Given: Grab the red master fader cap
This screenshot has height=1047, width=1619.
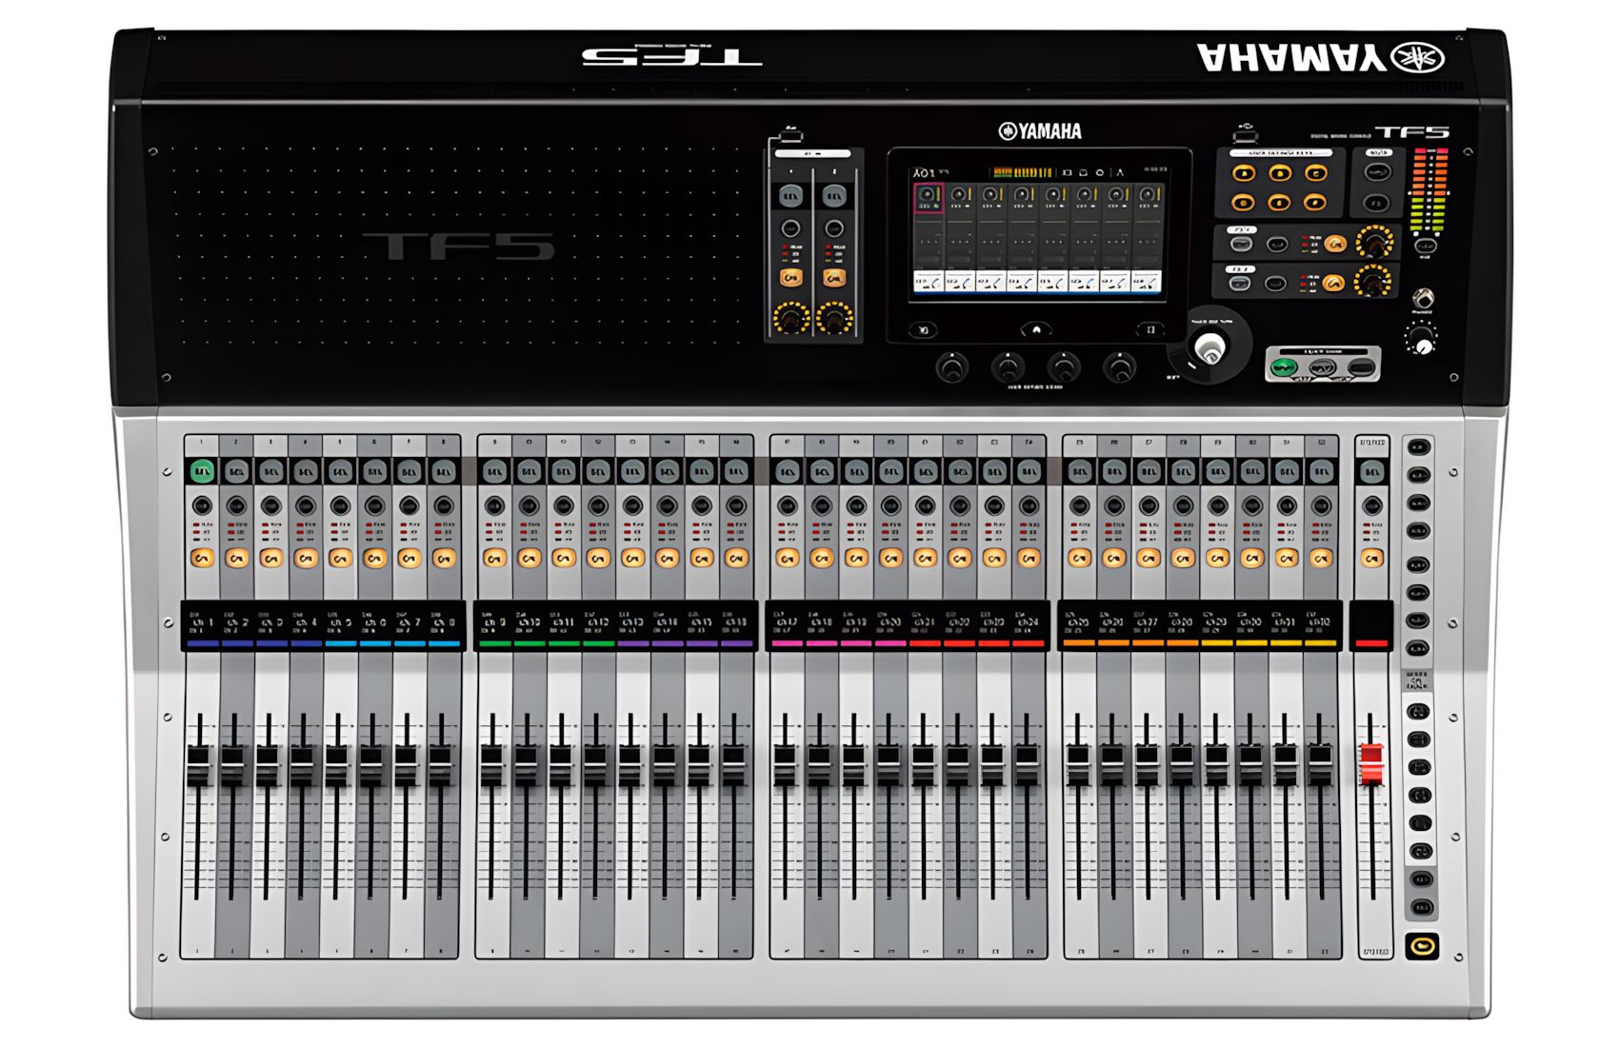Looking at the screenshot, I should [1371, 764].
